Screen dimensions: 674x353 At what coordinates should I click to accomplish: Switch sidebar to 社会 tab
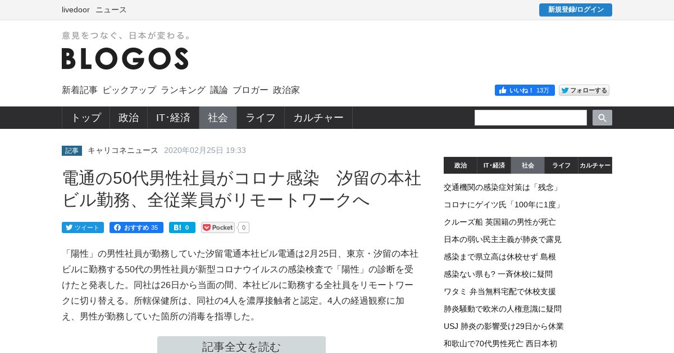click(x=528, y=165)
